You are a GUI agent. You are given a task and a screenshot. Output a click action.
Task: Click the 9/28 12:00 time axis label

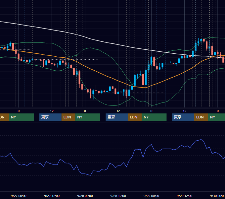coord(118,196)
